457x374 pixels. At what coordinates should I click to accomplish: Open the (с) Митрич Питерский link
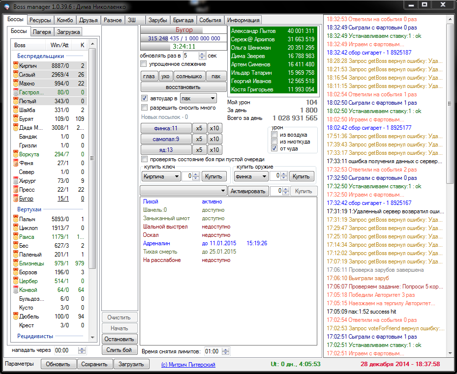click(188, 364)
